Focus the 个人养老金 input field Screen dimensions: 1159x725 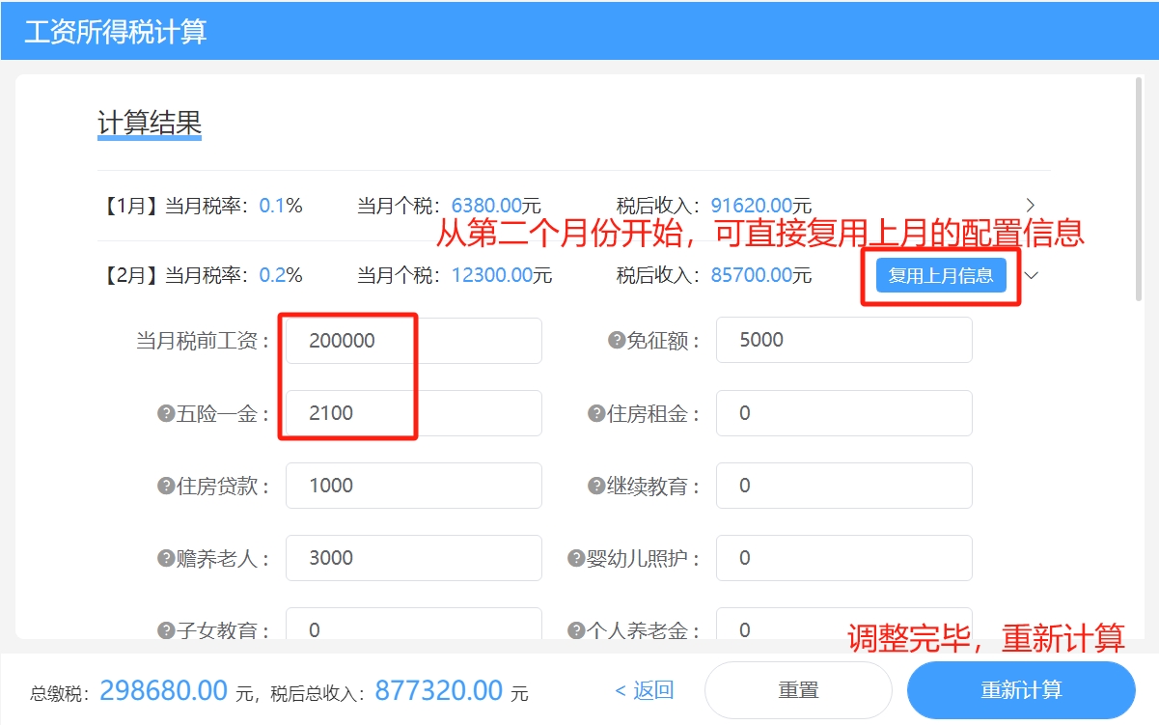coord(843,624)
